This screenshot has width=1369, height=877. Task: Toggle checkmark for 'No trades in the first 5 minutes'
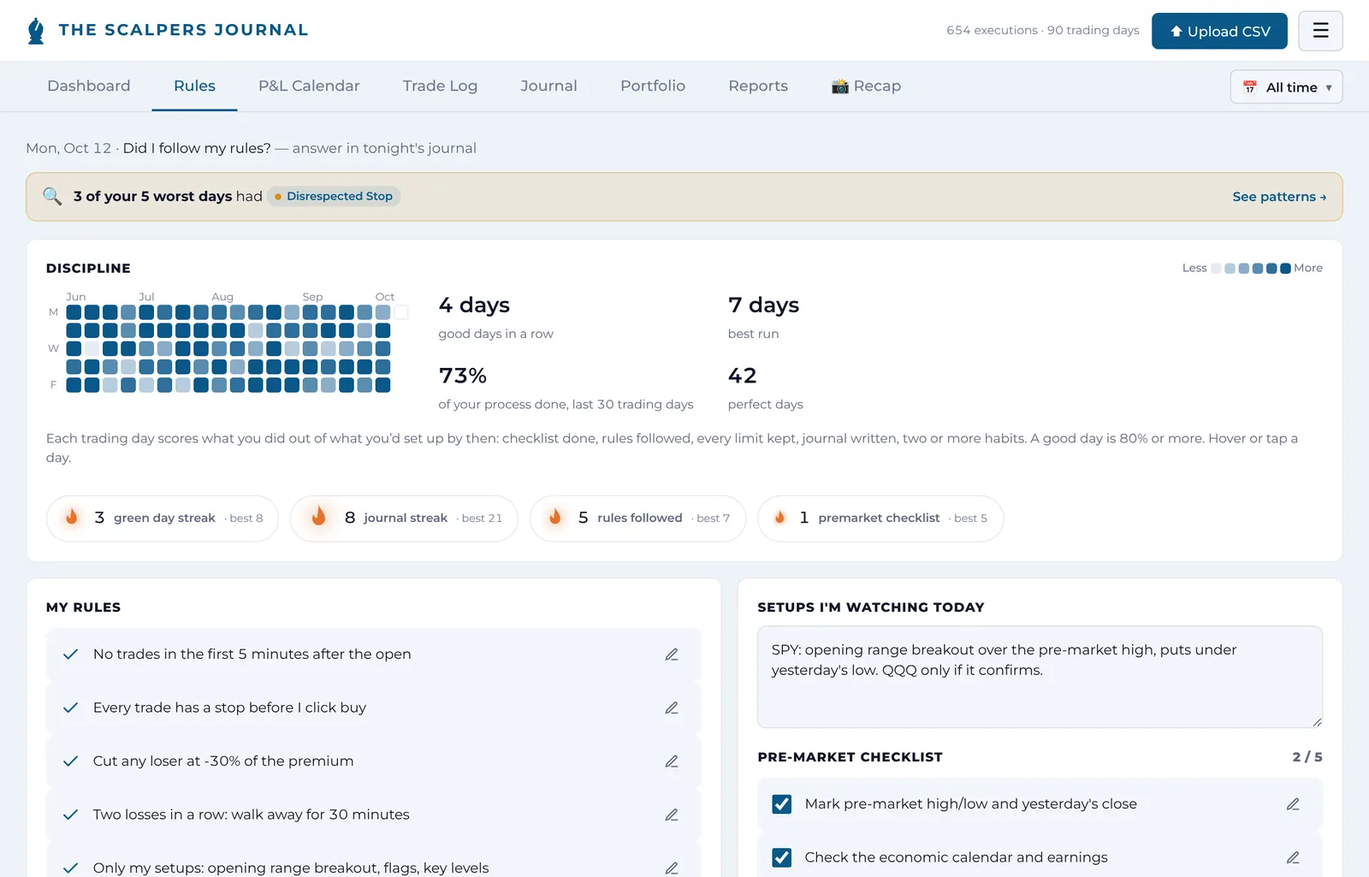[71, 655]
